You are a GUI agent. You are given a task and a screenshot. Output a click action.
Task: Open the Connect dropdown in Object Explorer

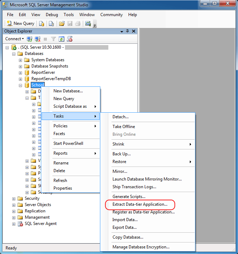click(x=15, y=39)
